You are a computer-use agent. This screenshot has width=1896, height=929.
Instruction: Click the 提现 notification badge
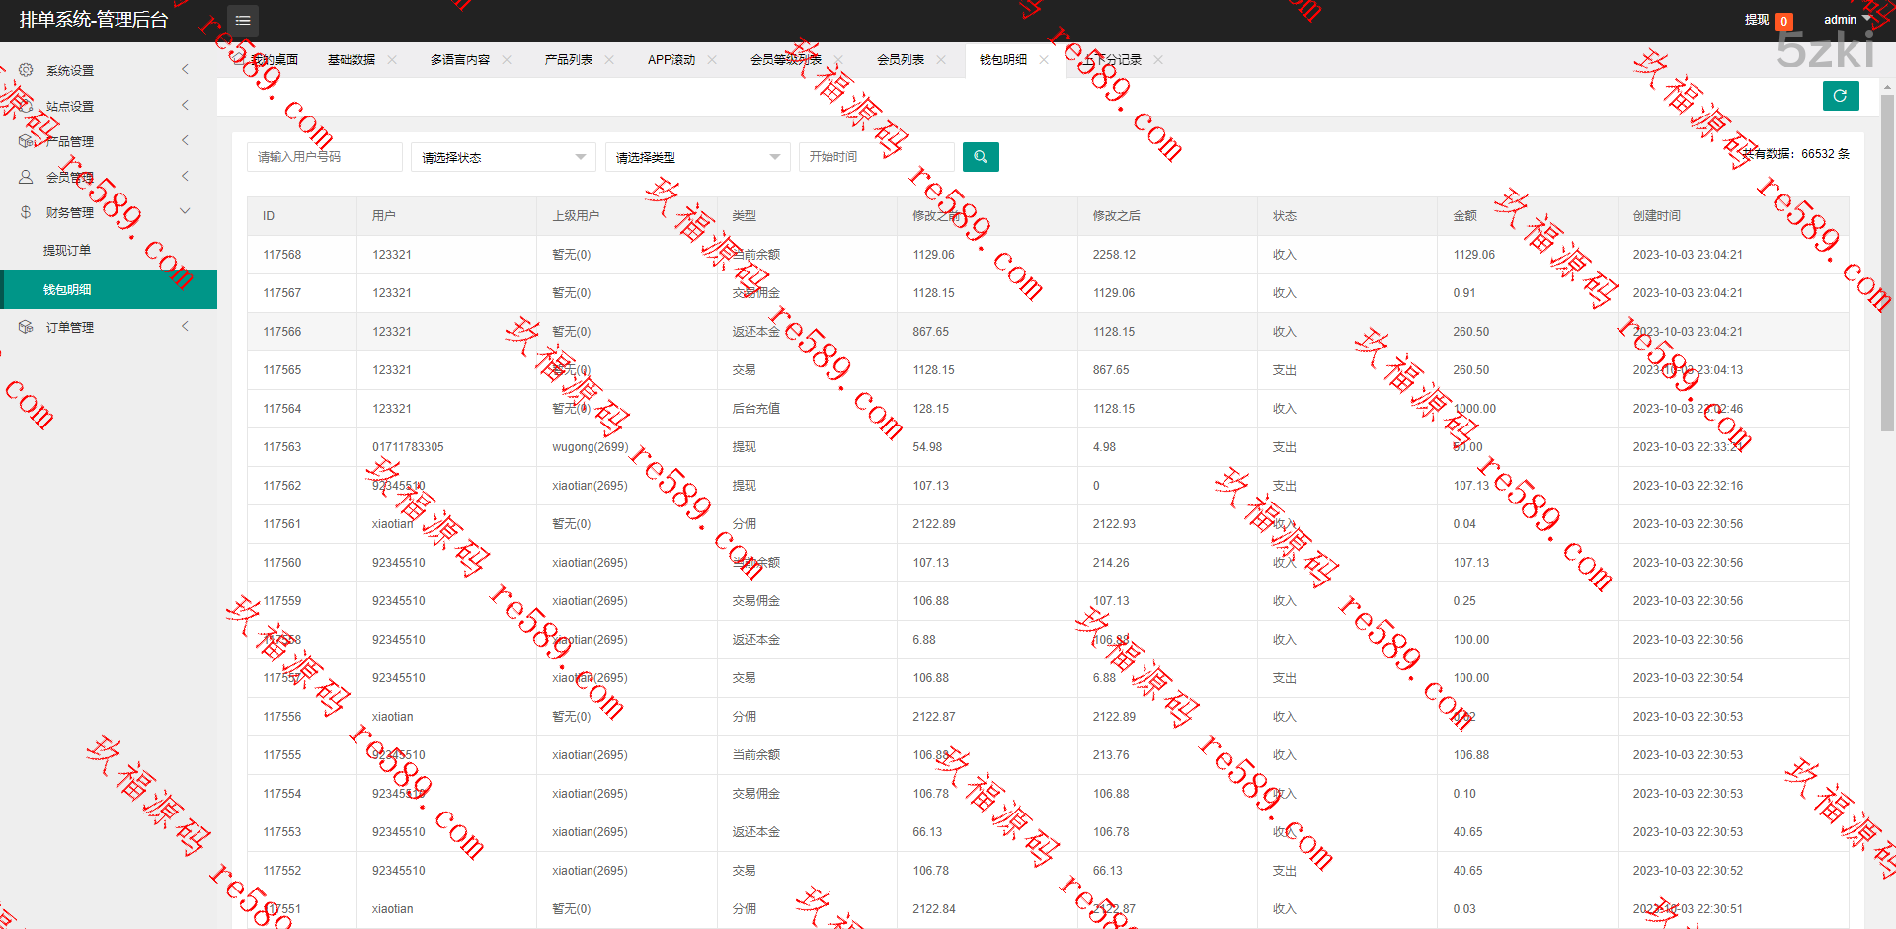(x=1783, y=21)
